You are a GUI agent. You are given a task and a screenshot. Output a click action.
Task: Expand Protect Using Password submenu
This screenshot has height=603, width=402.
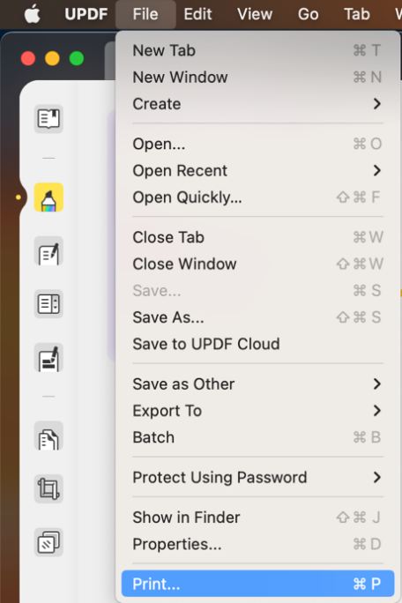257,477
